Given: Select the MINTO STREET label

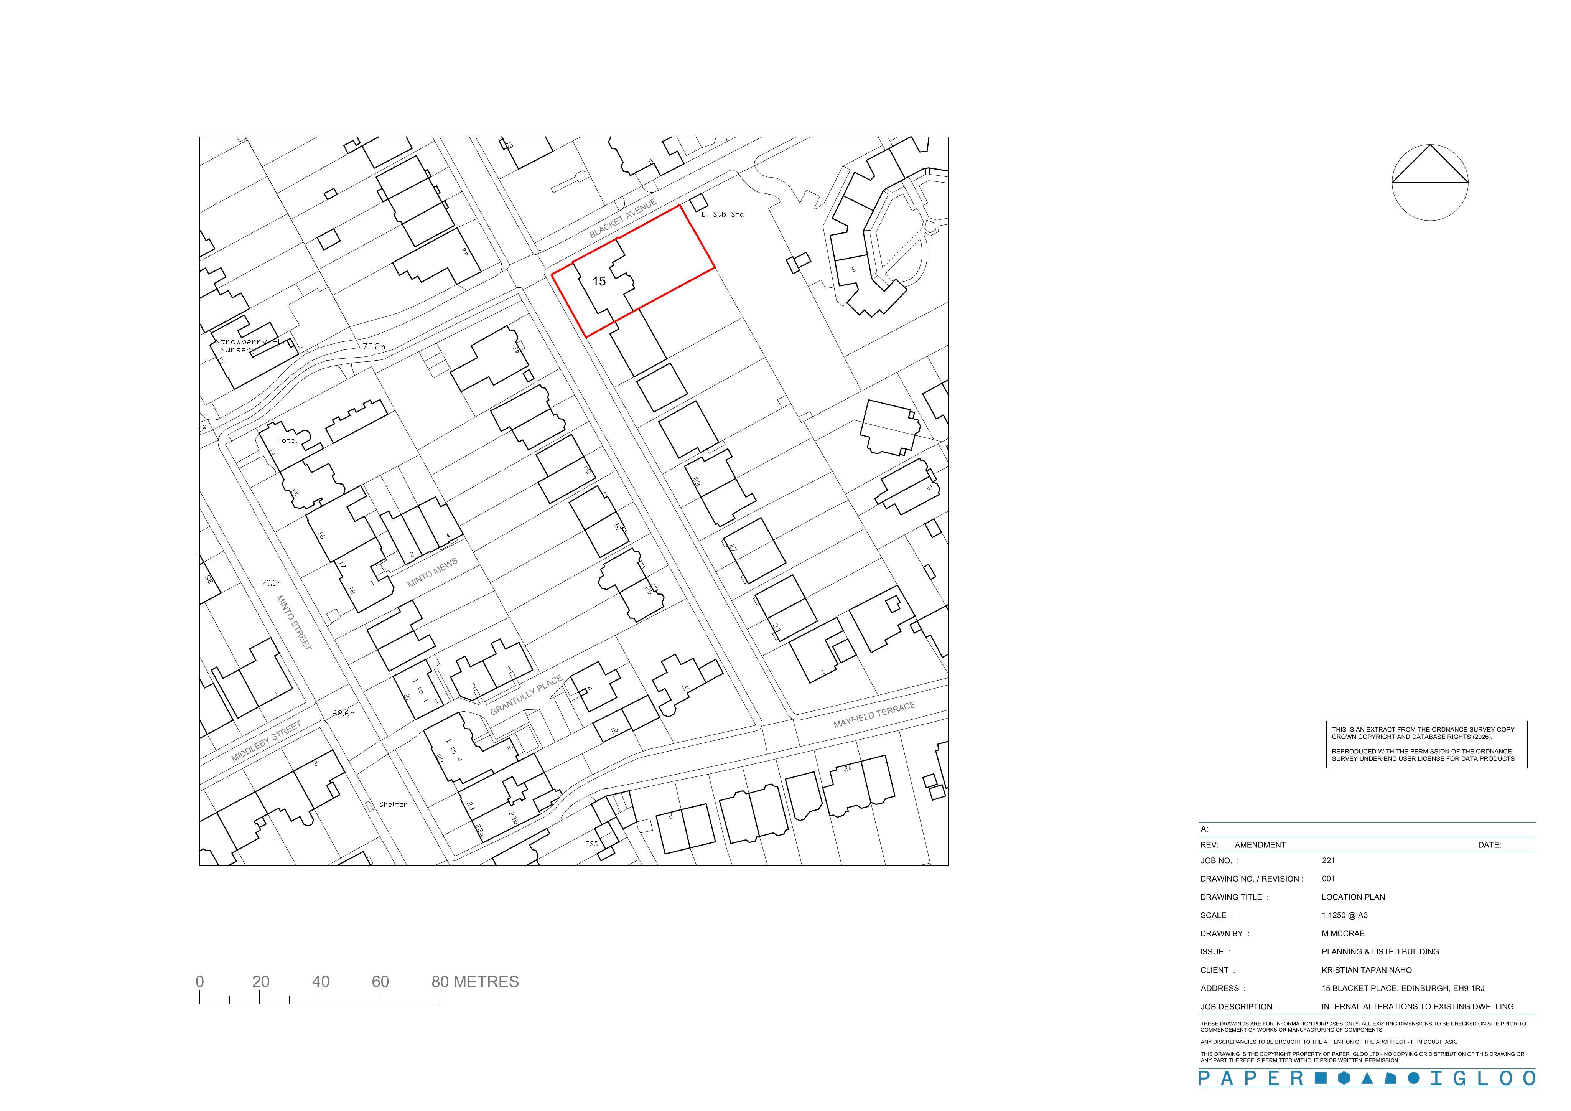Looking at the screenshot, I should click(x=294, y=622).
